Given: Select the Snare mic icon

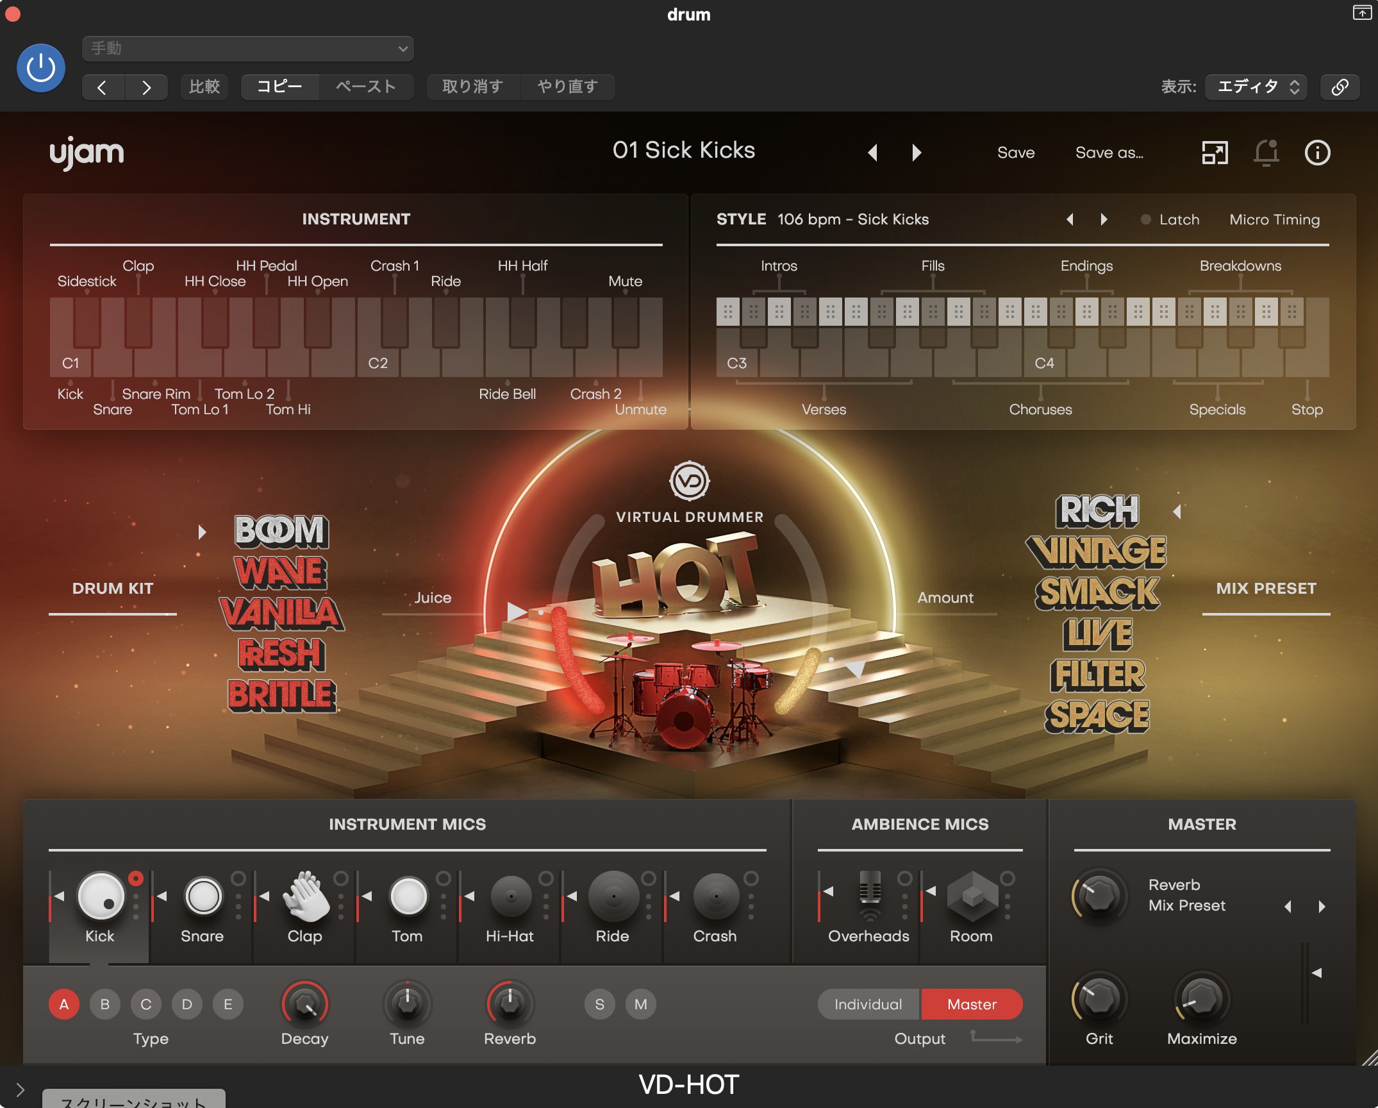Looking at the screenshot, I should 203,896.
